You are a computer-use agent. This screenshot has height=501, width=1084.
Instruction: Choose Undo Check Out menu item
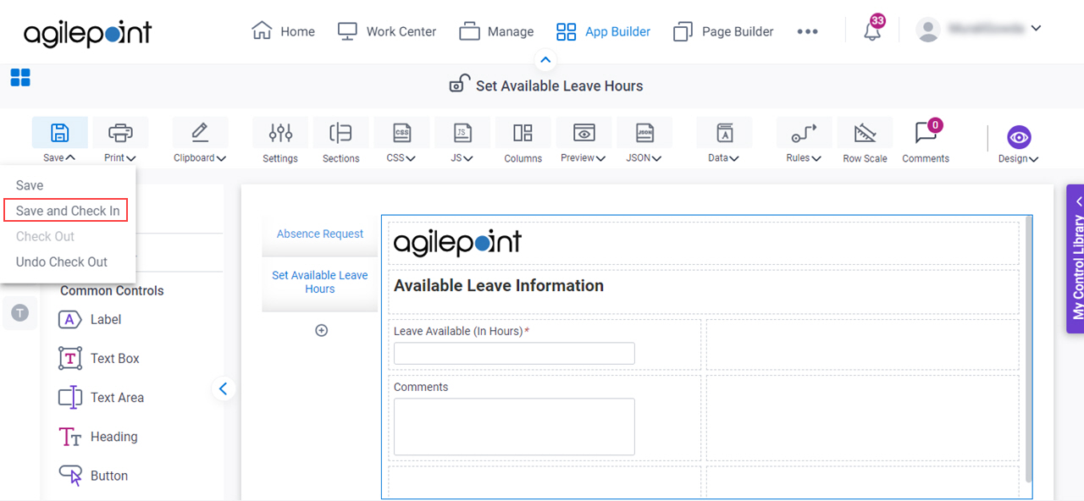click(62, 262)
